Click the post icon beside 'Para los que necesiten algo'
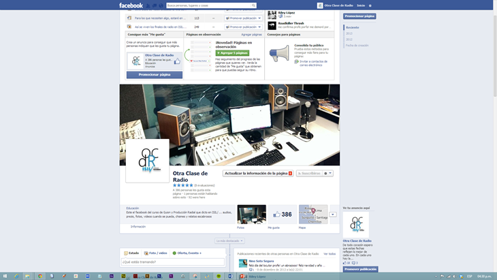 pos(129,18)
